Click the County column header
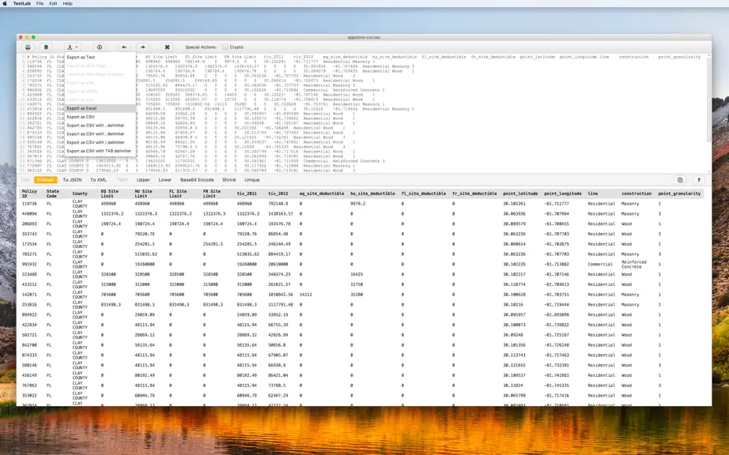The width and height of the screenshot is (729, 455). [x=80, y=194]
